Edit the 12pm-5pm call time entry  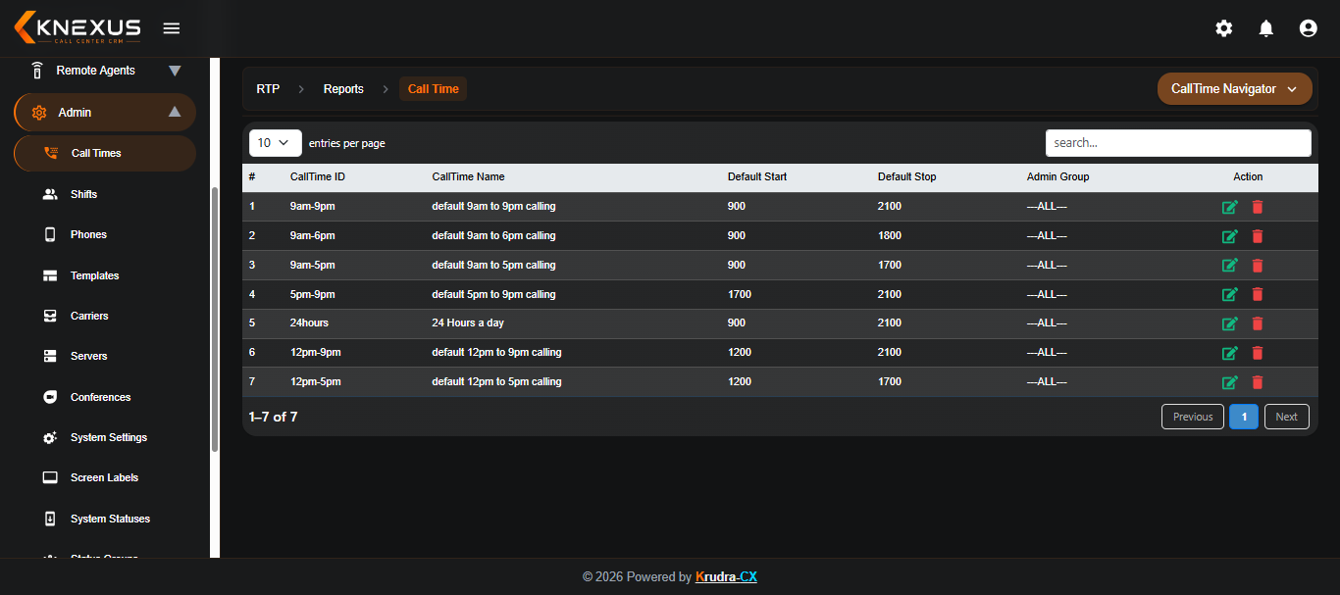[x=1229, y=382]
